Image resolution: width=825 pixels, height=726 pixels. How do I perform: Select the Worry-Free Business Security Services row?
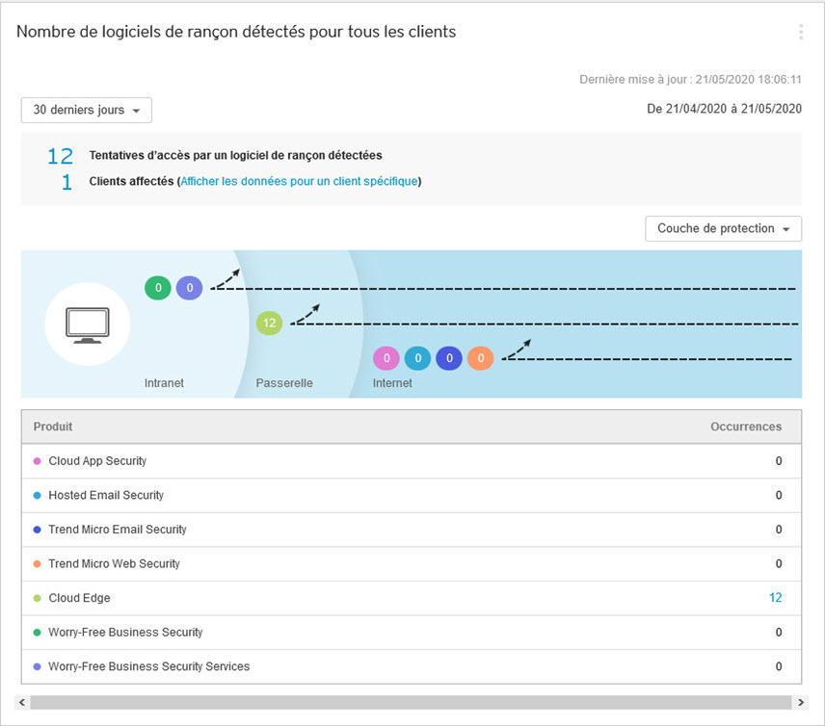click(412, 666)
